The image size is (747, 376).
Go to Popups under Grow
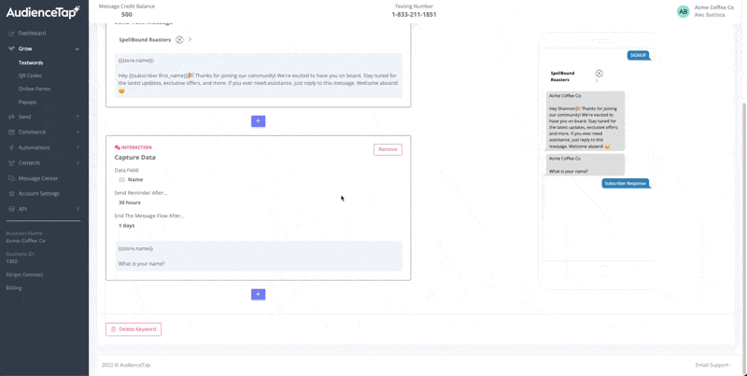(x=27, y=102)
